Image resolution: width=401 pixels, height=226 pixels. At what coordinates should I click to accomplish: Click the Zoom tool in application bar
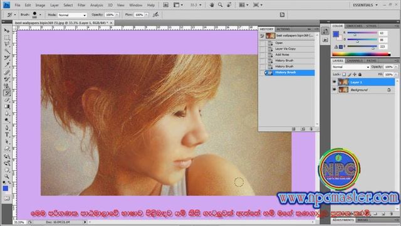click(x=220, y=5)
